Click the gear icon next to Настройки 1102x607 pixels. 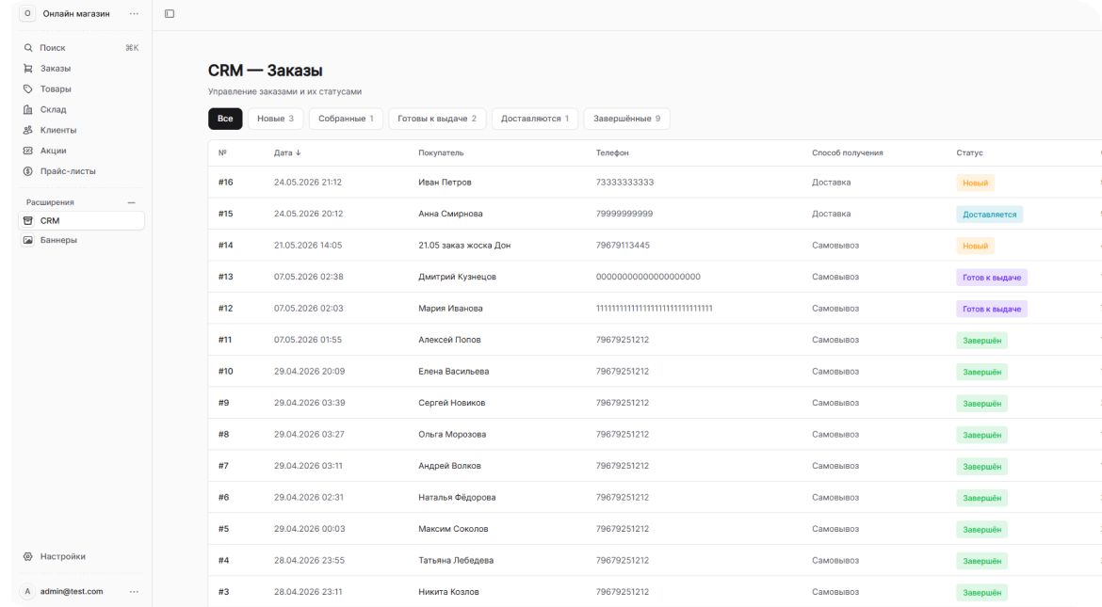[x=28, y=556]
